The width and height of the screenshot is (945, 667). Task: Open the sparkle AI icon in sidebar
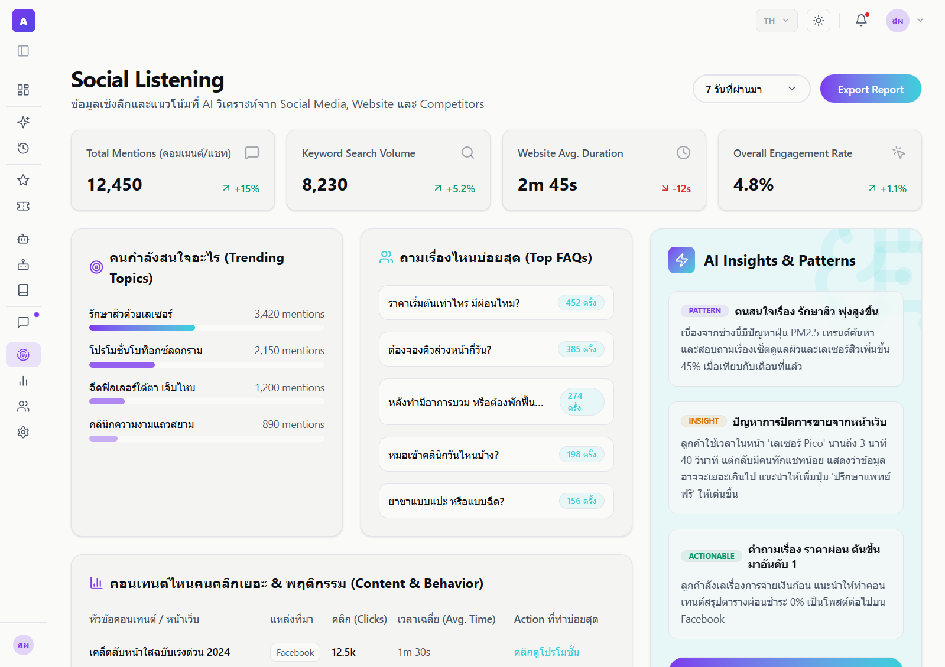coord(24,122)
